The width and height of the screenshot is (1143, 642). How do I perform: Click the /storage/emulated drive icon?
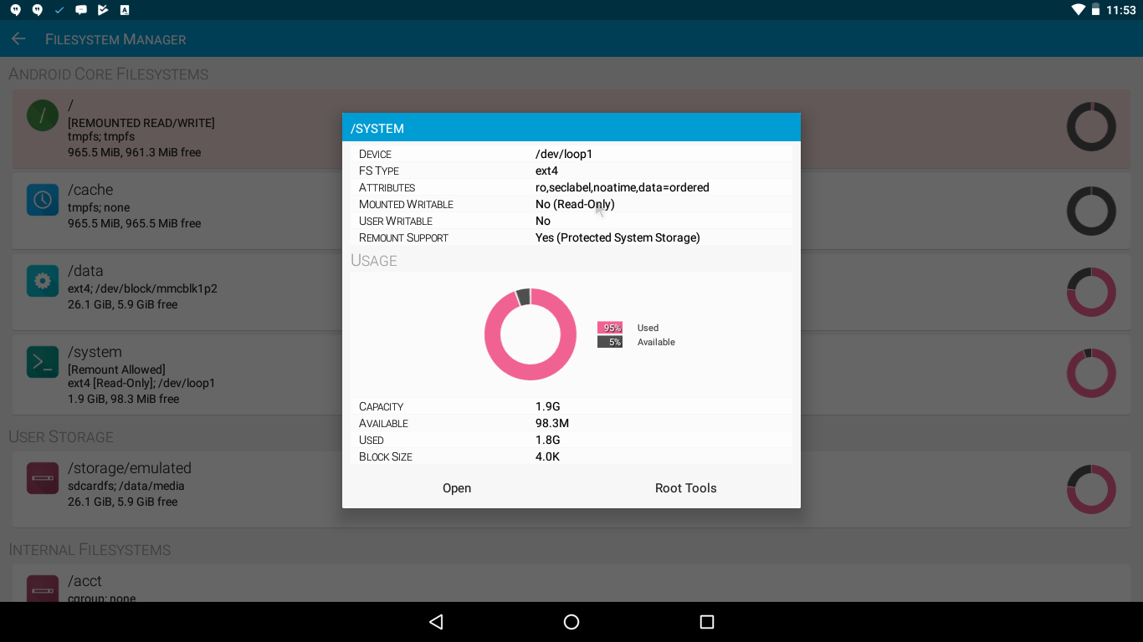click(43, 478)
